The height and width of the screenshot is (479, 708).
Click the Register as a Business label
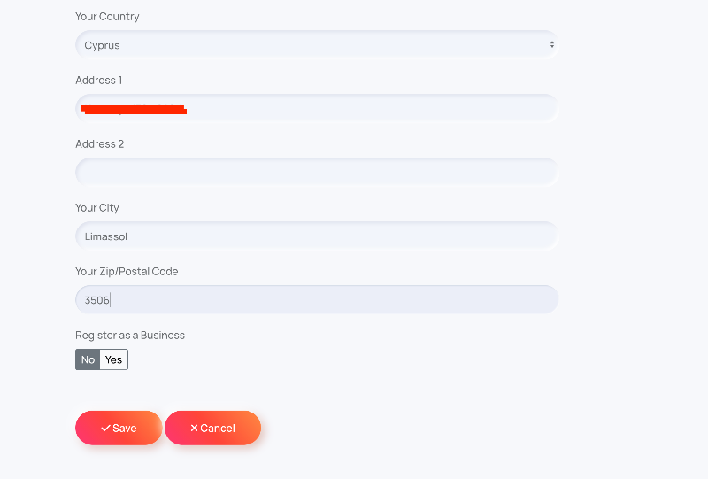point(130,335)
